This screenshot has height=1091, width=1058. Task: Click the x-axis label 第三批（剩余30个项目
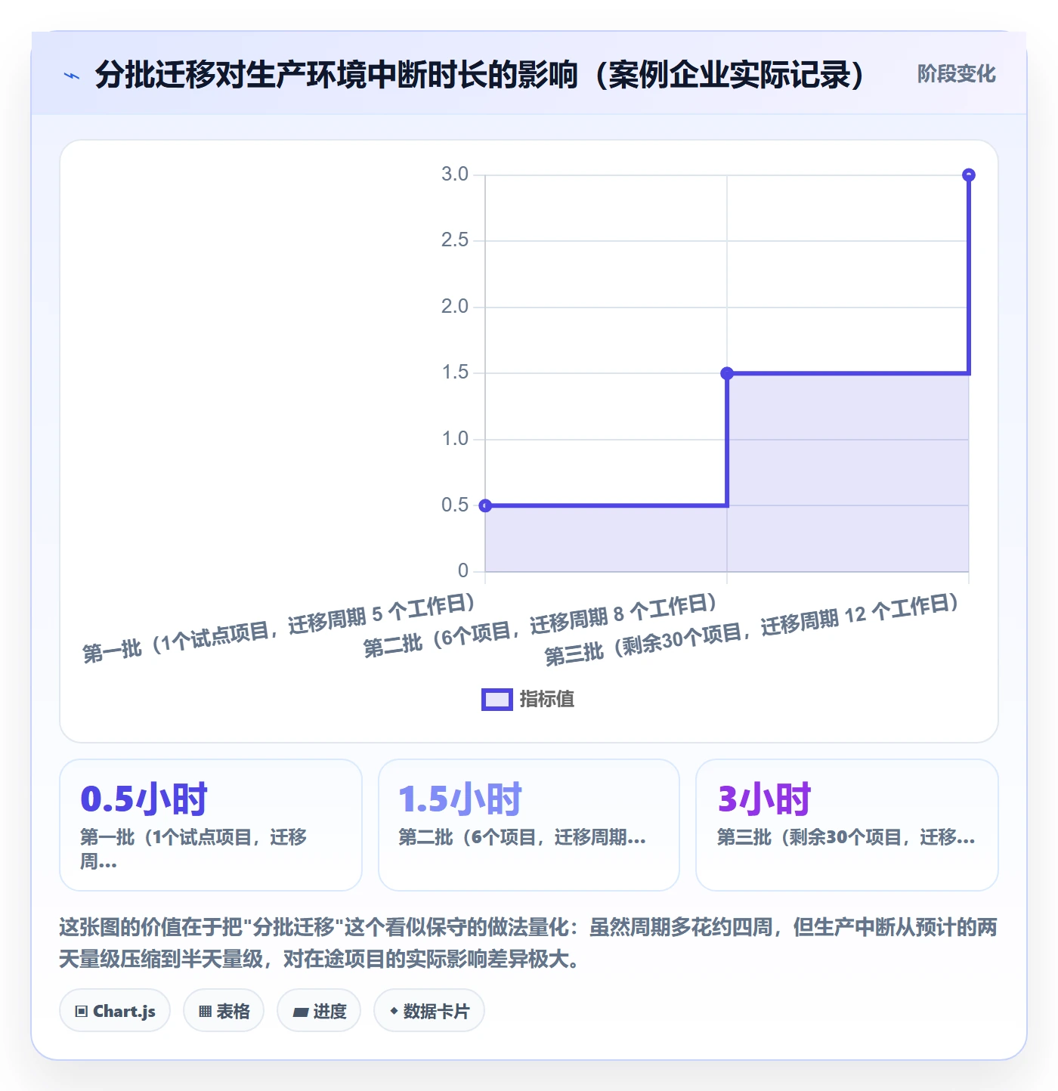pyautogui.click(x=752, y=630)
